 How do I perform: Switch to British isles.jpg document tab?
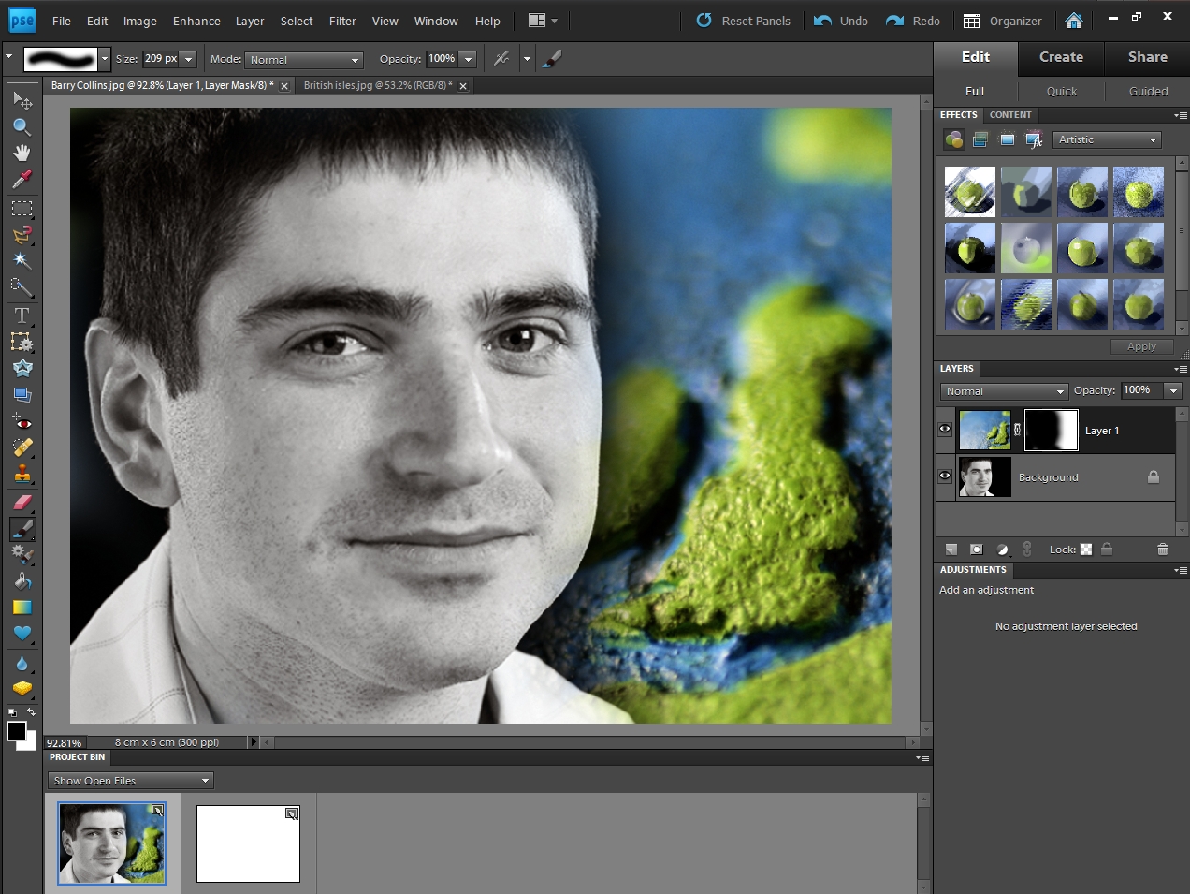[x=377, y=85]
